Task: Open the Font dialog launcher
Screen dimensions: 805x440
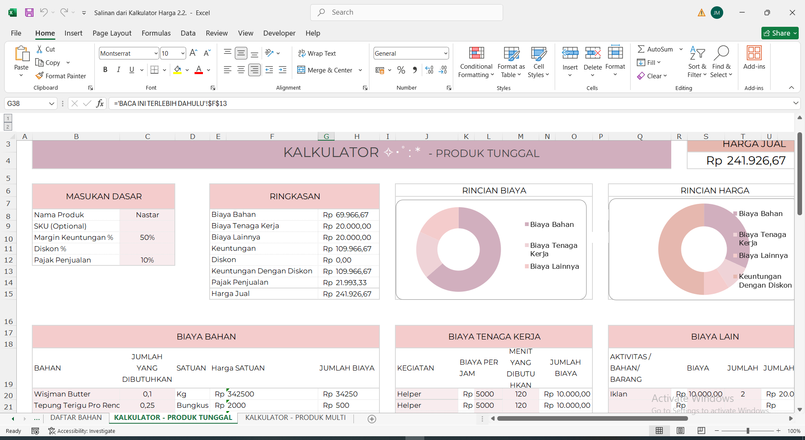Action: coord(213,88)
